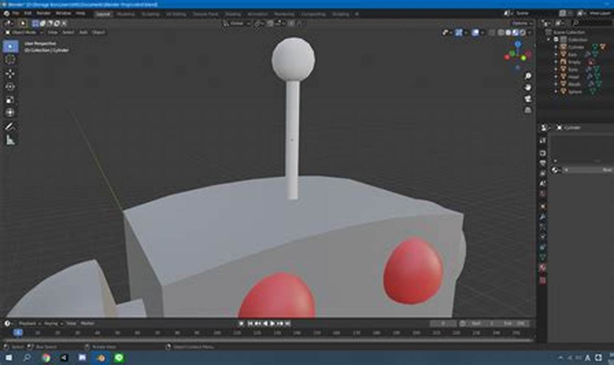The height and width of the screenshot is (365, 614).
Task: Open the Output properties tab
Action: [x=543, y=163]
